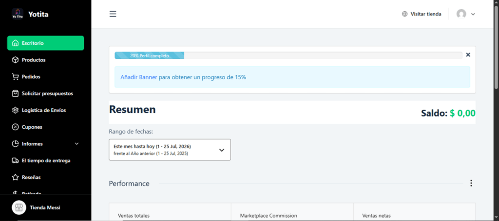Select Escritorio in the sidebar
499x221 pixels.
coord(45,43)
